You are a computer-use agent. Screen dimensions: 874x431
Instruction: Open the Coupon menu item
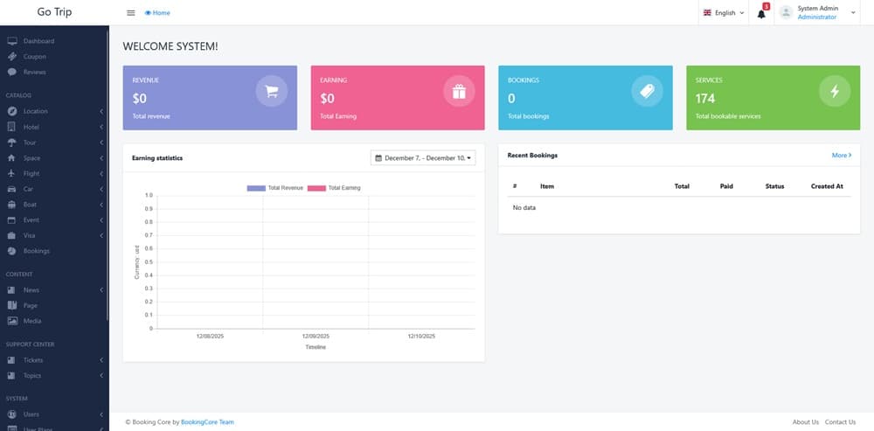[x=35, y=57]
